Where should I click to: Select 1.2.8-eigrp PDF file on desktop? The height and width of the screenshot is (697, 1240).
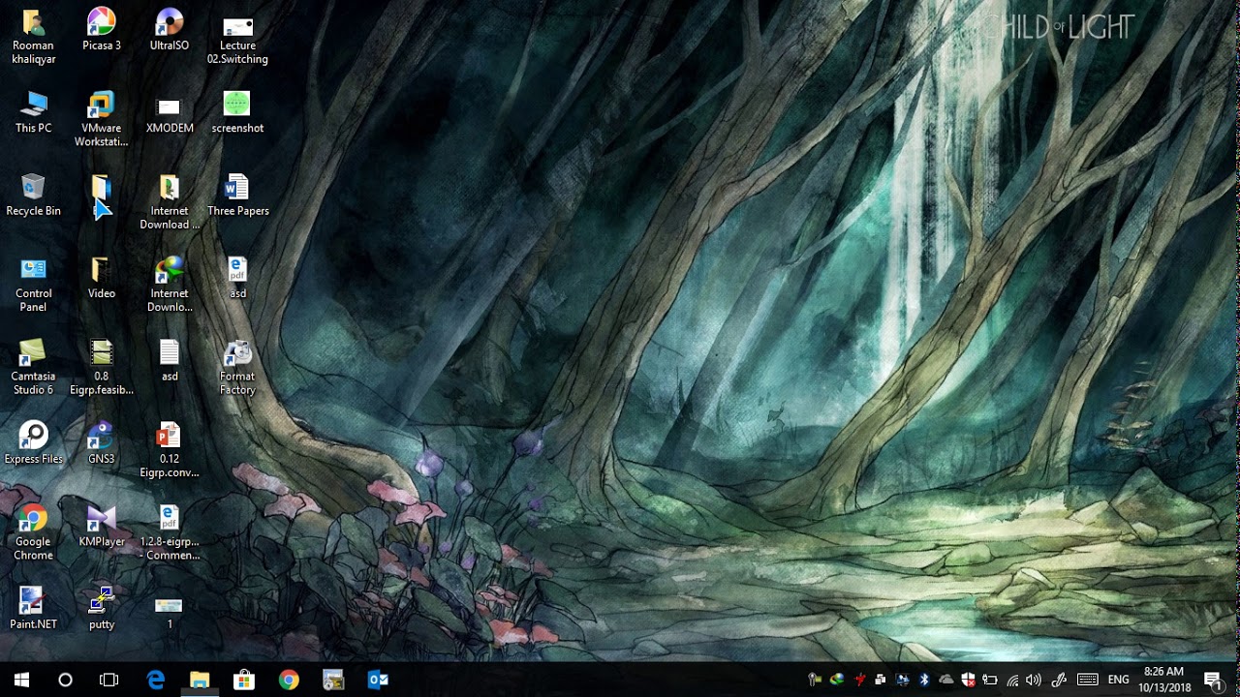click(170, 532)
